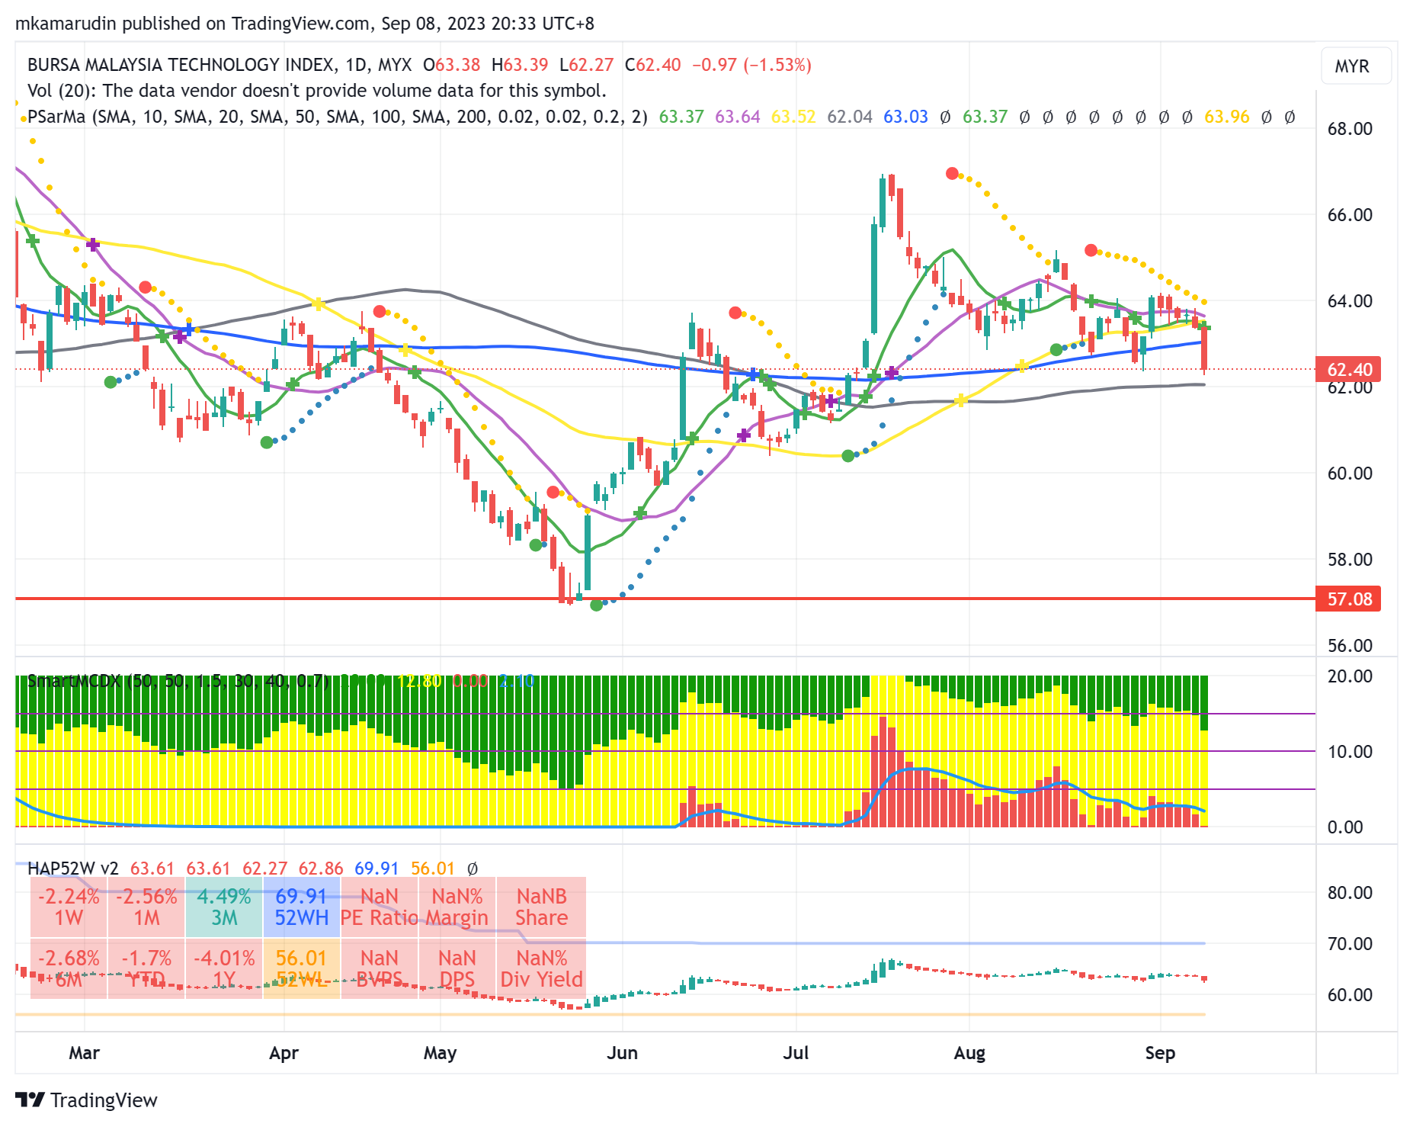The width and height of the screenshot is (1413, 1127).
Task: Click the HAP52W blue value 69.91 in legend
Action: tap(376, 869)
